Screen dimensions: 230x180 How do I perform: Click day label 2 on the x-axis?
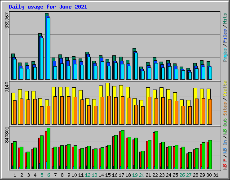(x=22, y=175)
